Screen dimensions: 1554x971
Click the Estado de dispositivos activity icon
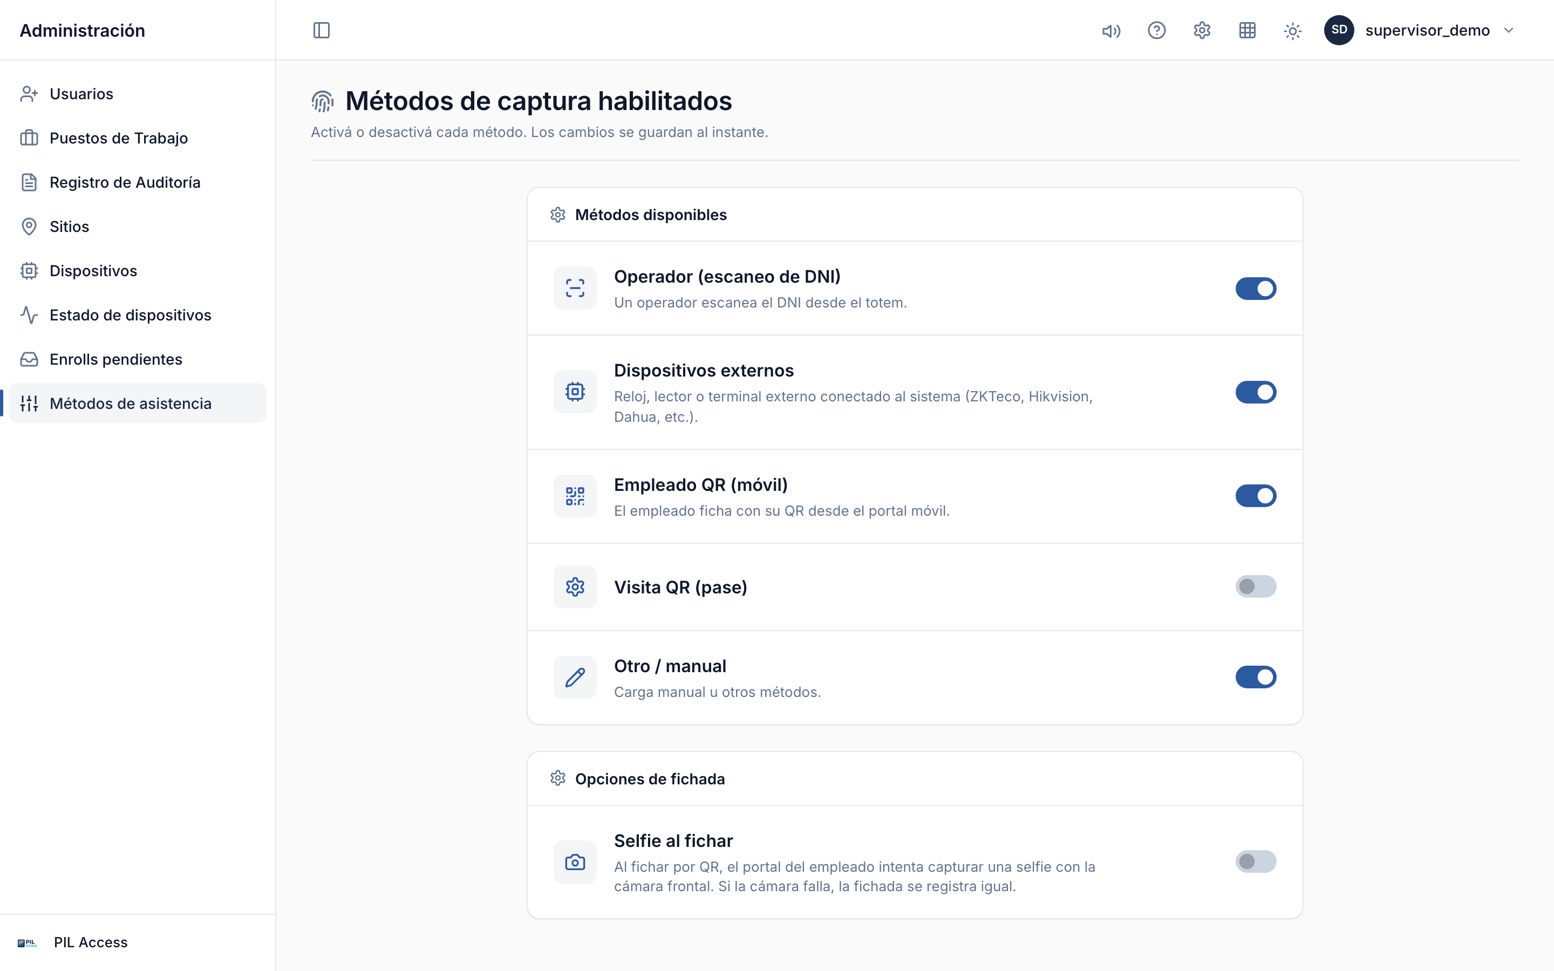(29, 316)
